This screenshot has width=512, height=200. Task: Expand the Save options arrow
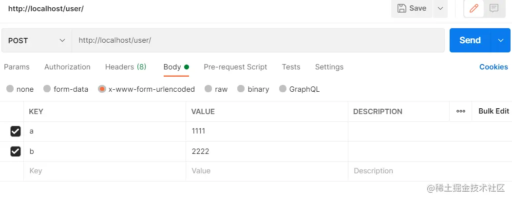click(440, 8)
